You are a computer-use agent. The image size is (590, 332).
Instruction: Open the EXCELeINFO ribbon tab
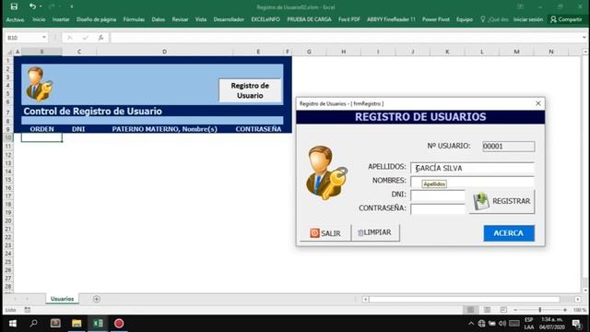coord(265,19)
